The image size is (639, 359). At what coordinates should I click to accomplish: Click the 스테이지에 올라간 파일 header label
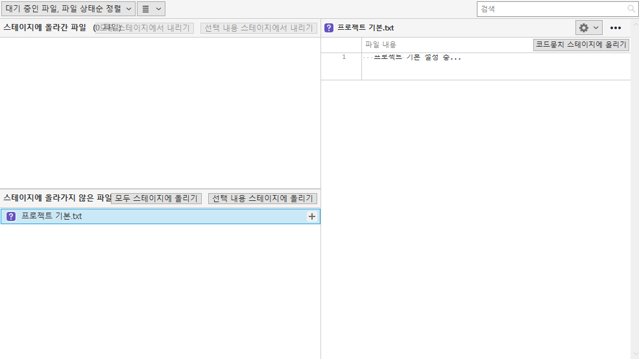[45, 28]
